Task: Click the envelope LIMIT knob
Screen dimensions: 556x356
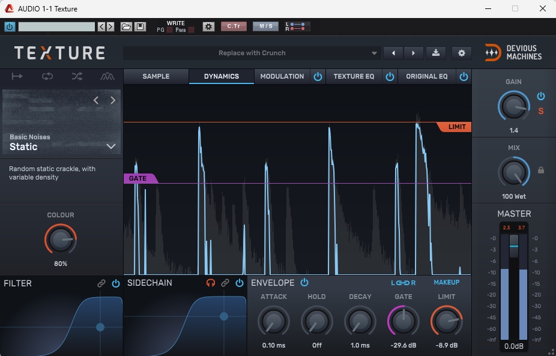Action: [447, 322]
